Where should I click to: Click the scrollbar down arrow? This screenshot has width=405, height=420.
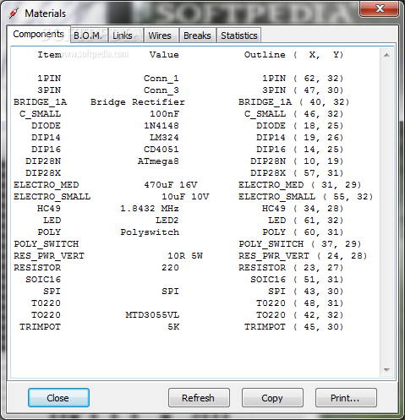pos(386,370)
